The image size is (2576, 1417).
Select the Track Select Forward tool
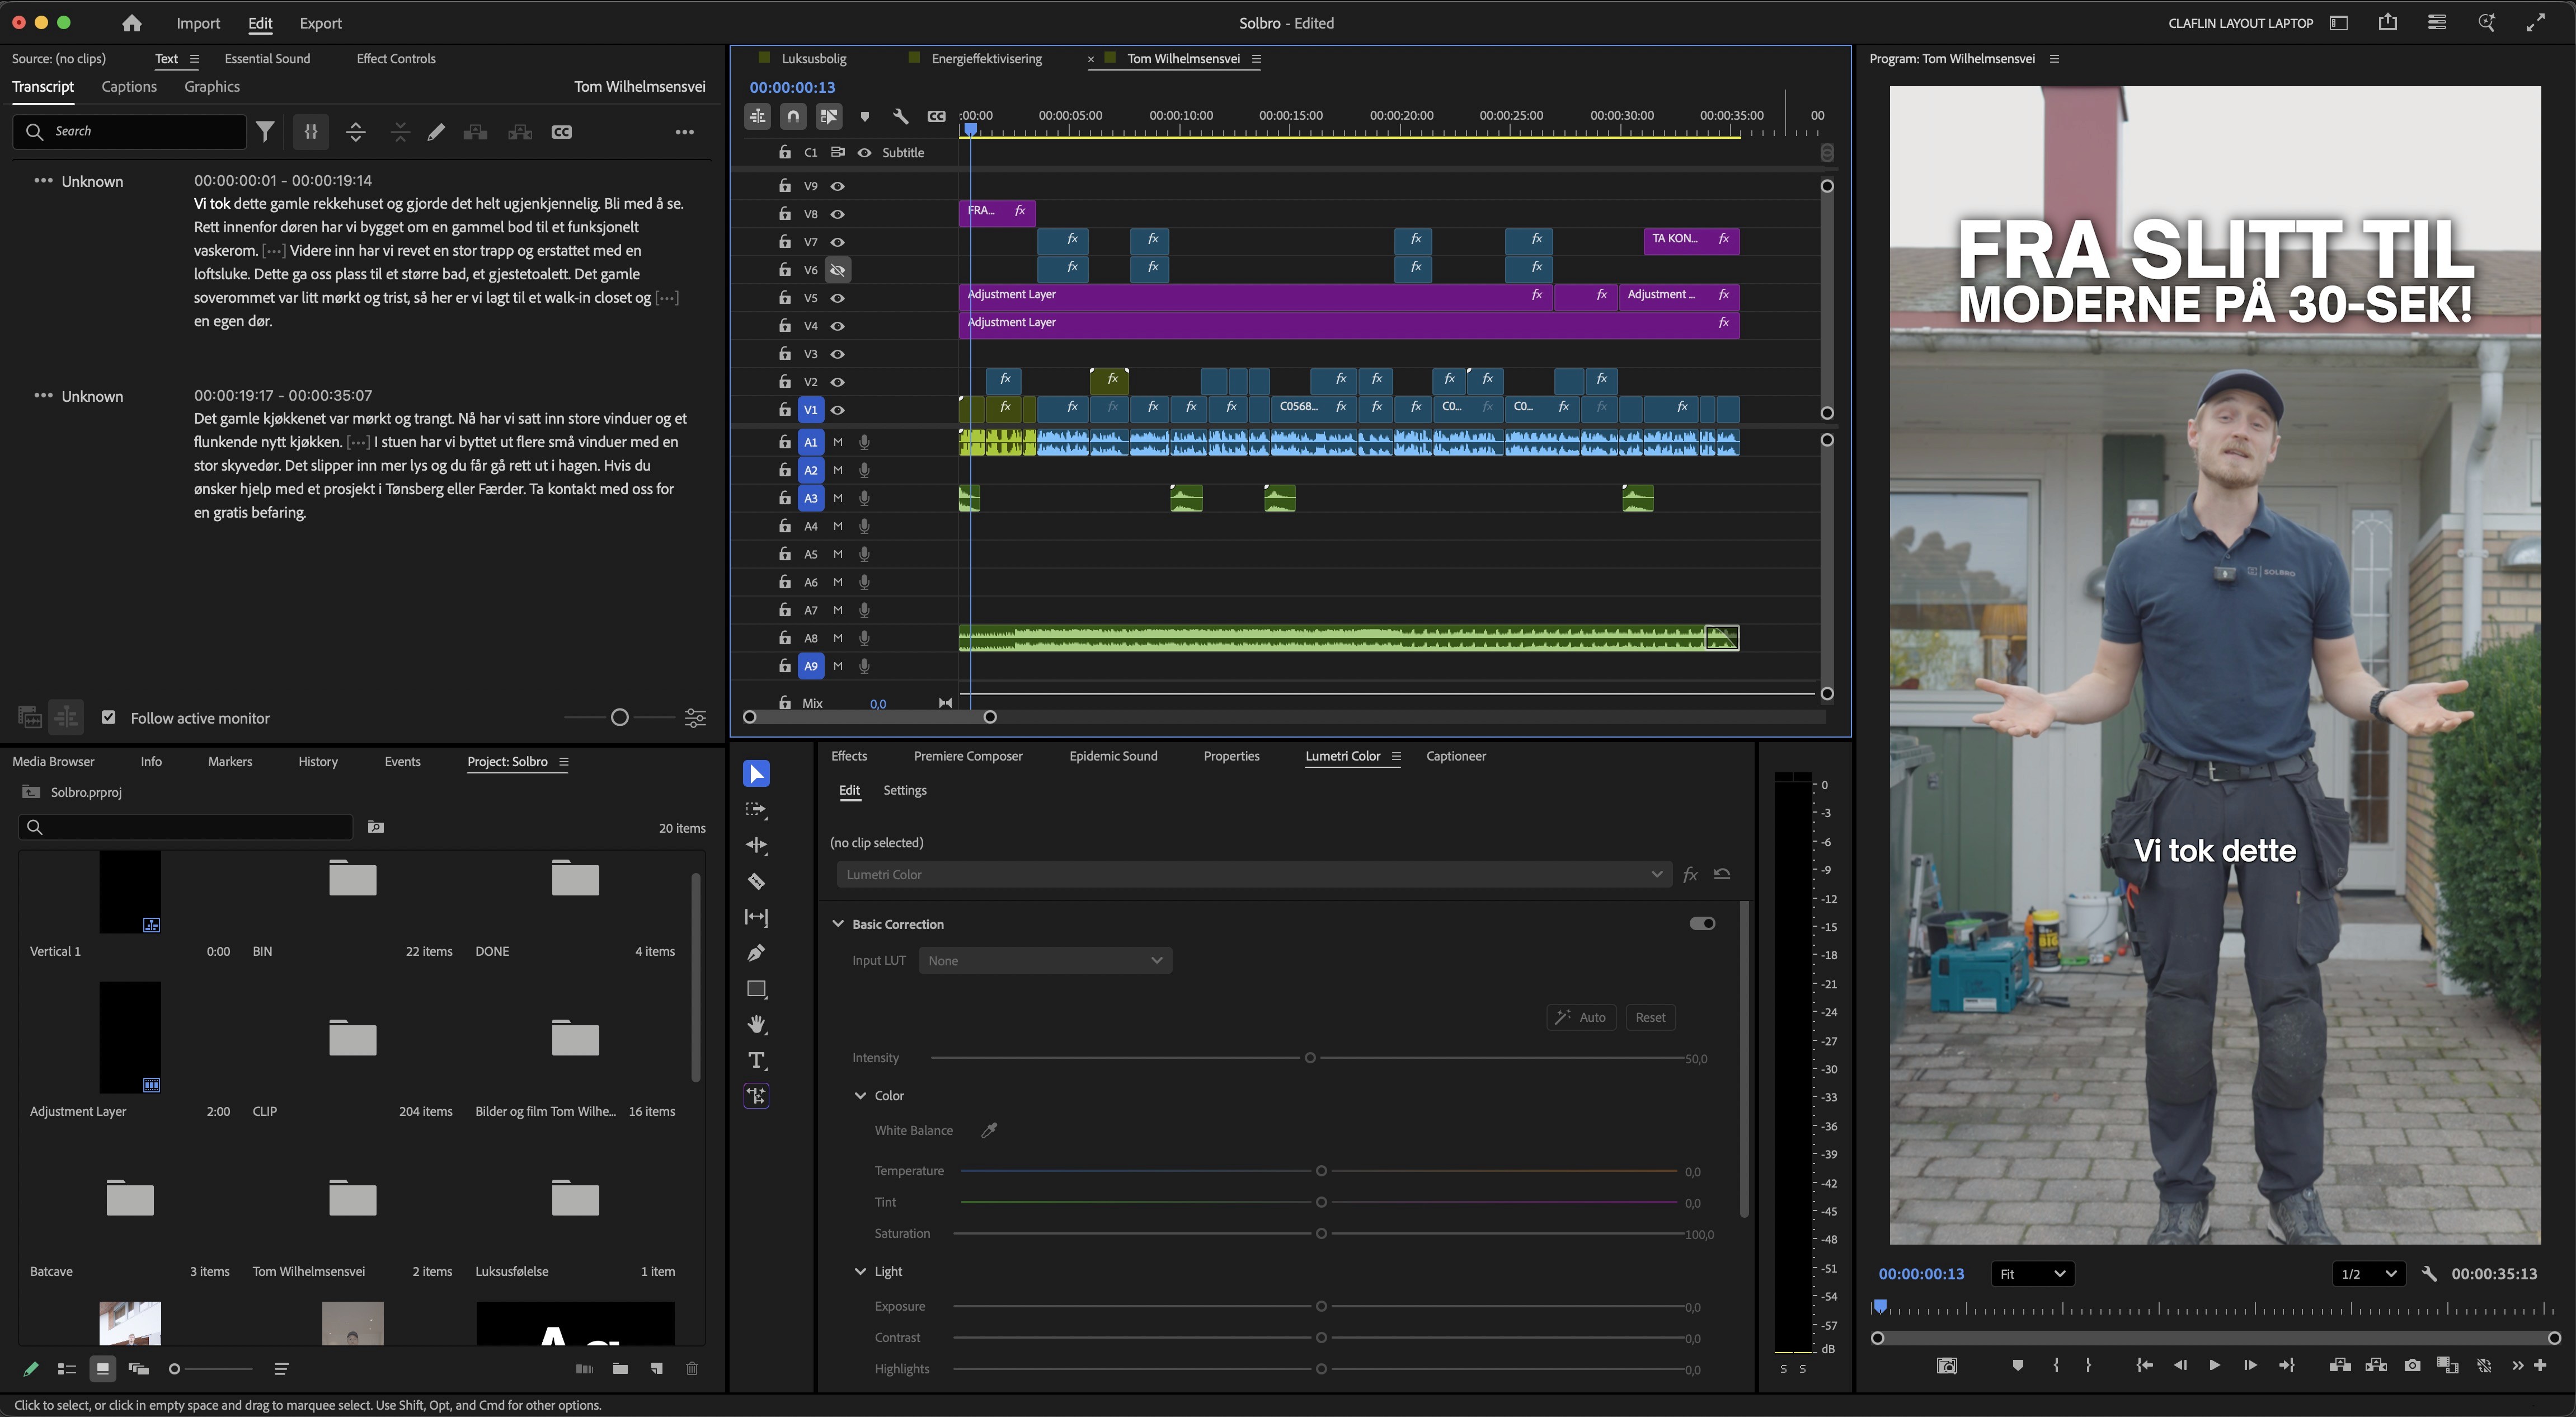(x=756, y=809)
